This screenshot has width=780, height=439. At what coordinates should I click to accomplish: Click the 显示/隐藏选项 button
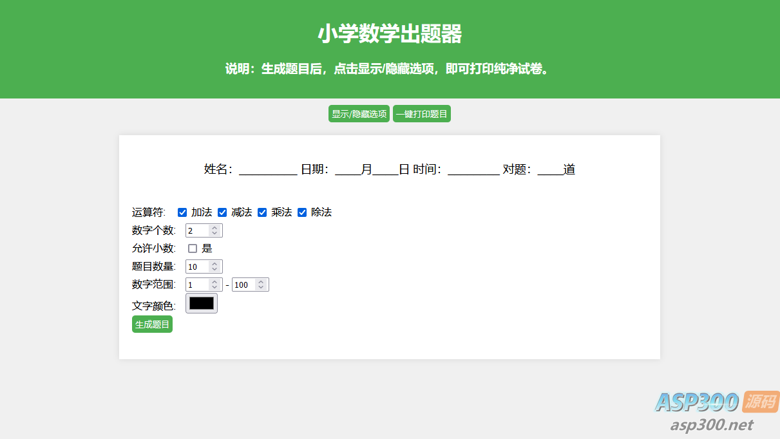(x=359, y=114)
